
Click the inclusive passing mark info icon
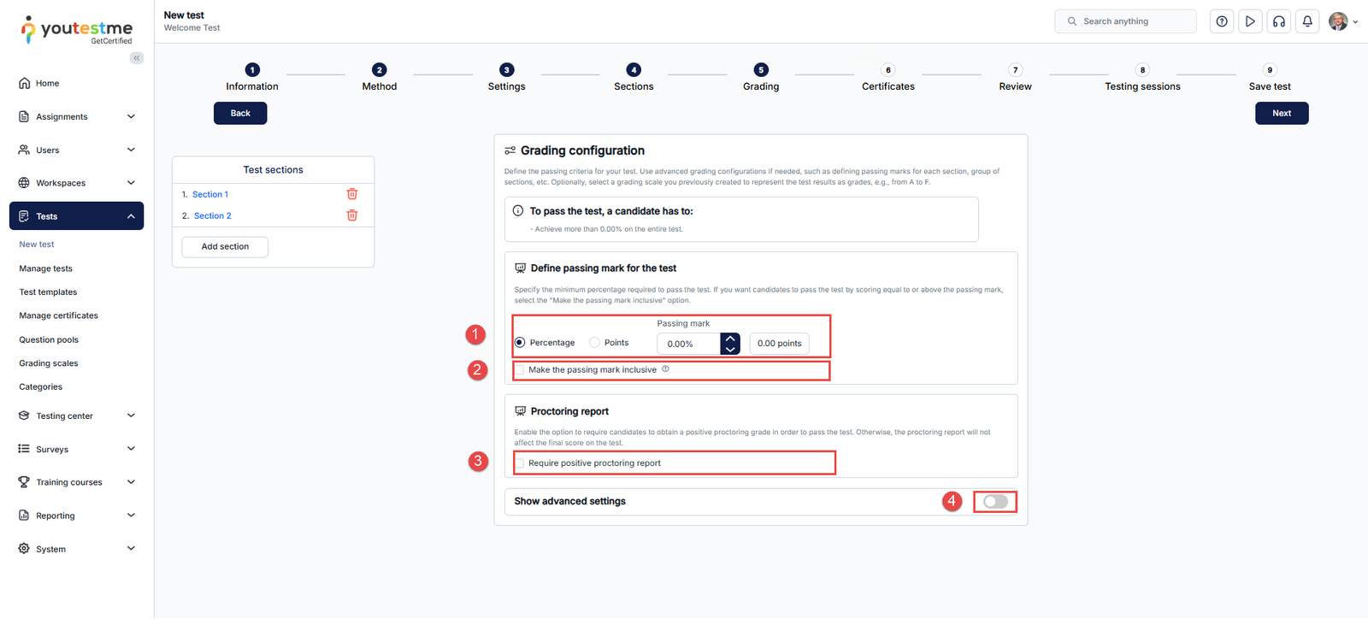[666, 369]
